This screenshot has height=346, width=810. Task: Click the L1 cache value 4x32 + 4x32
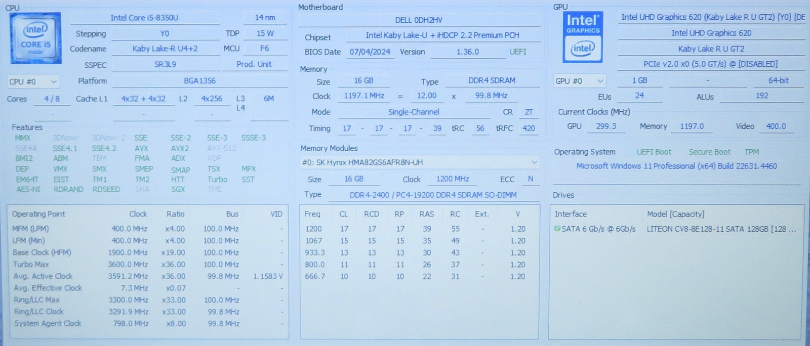[143, 99]
